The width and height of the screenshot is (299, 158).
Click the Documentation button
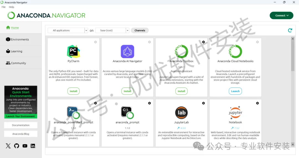(x=20, y=125)
